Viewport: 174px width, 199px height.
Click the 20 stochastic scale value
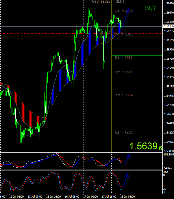pos(165,189)
